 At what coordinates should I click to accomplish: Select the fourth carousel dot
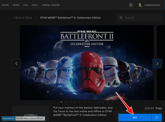(75, 102)
